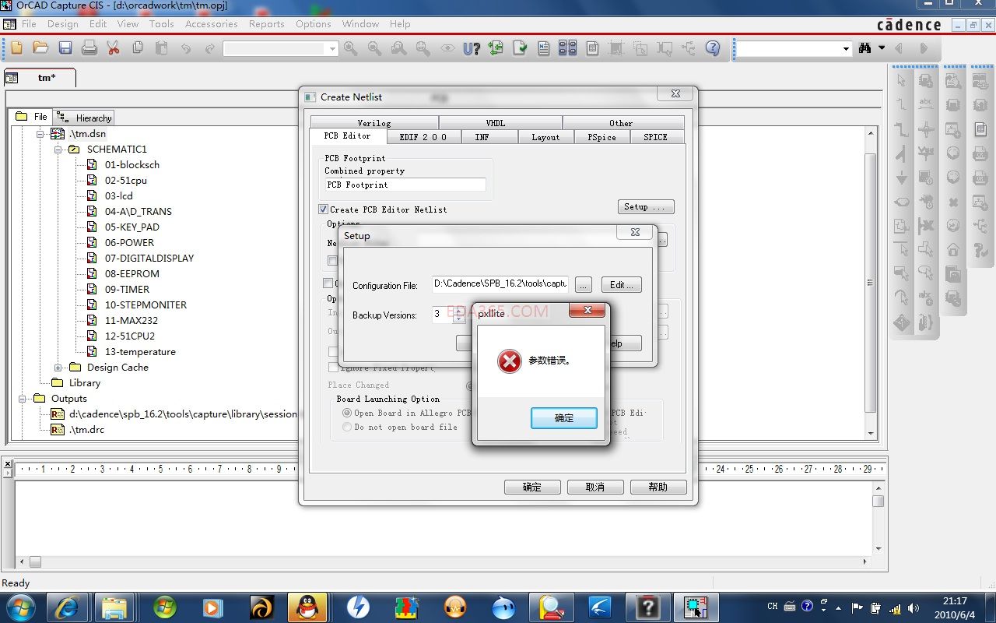Click the Zoom Out magnifier icon

pos(375,48)
